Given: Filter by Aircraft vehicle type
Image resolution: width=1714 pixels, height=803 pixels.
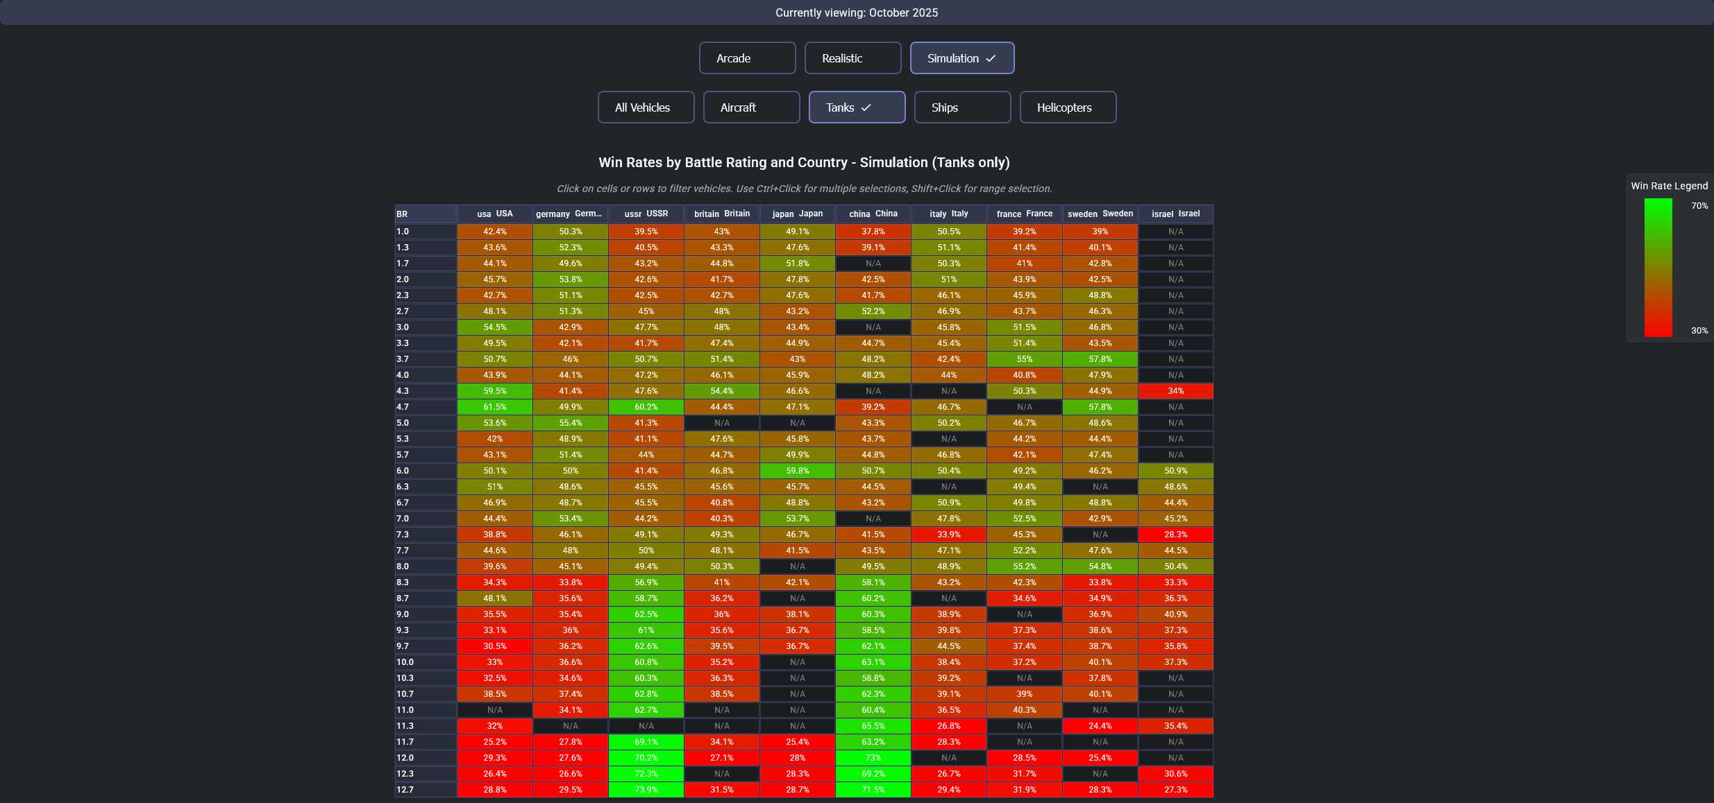Looking at the screenshot, I should (x=751, y=107).
